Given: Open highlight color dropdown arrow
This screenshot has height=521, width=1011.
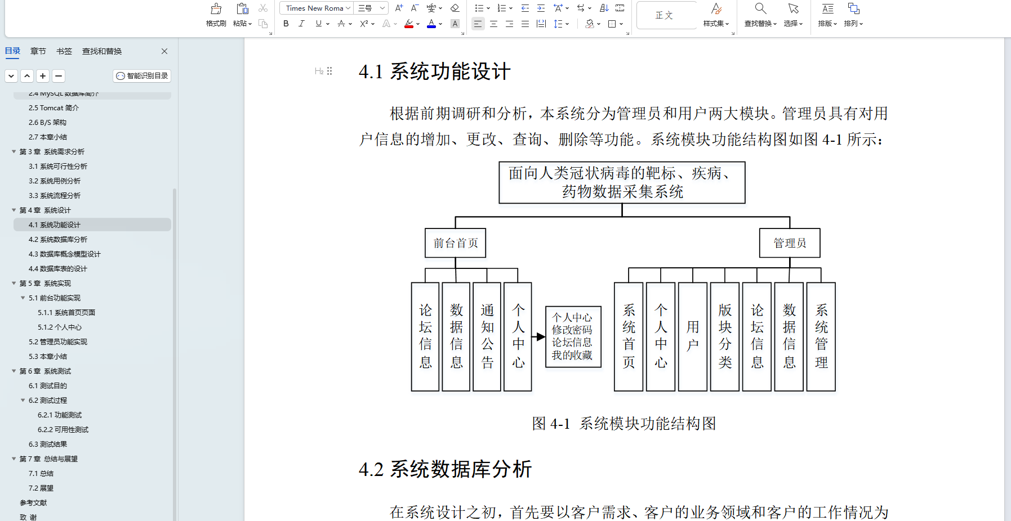Looking at the screenshot, I should tap(418, 24).
